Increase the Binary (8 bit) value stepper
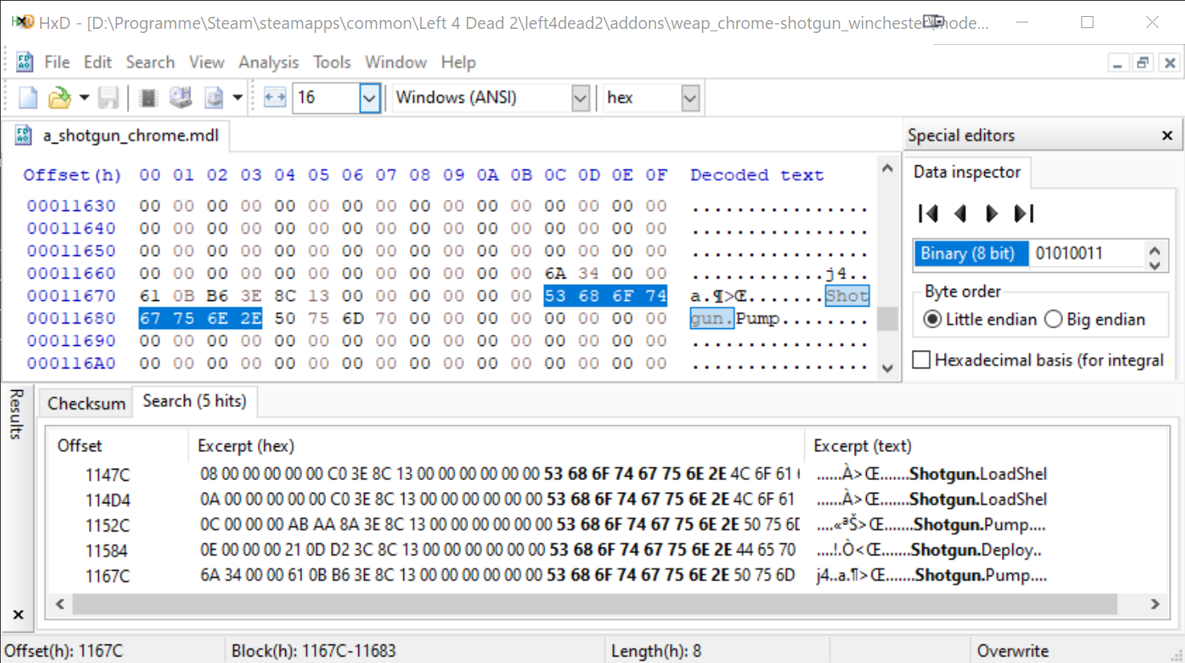 [x=1154, y=249]
